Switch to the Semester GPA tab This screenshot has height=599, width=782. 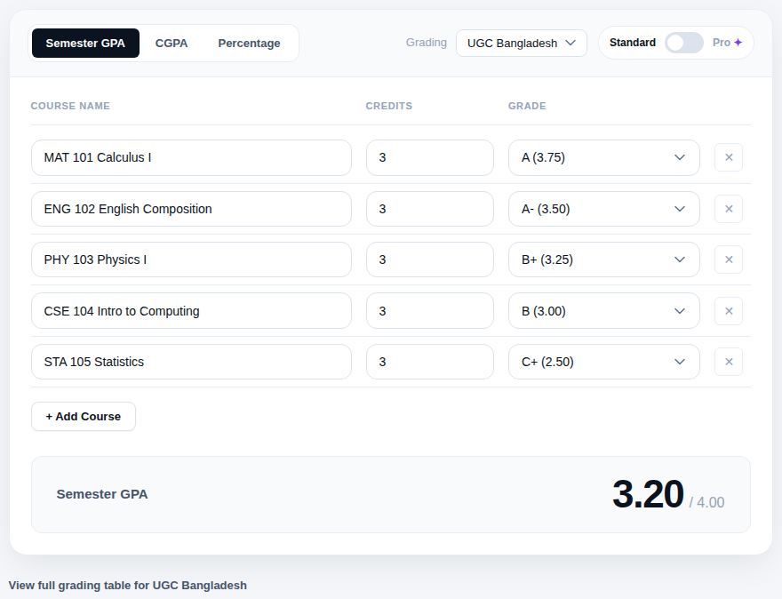point(85,44)
